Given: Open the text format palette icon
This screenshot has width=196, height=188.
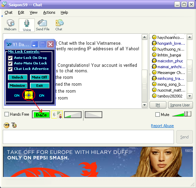Looking at the screenshot, I should (x=14, y=125).
